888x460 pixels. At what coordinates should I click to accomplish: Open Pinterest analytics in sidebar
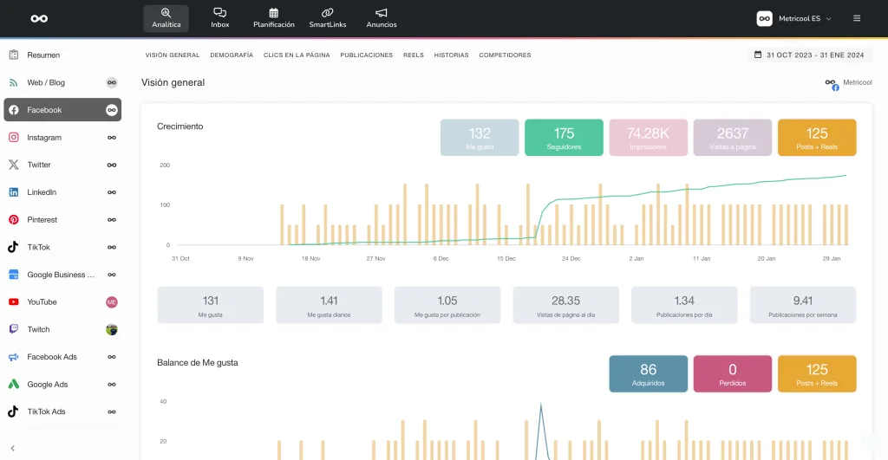point(42,220)
